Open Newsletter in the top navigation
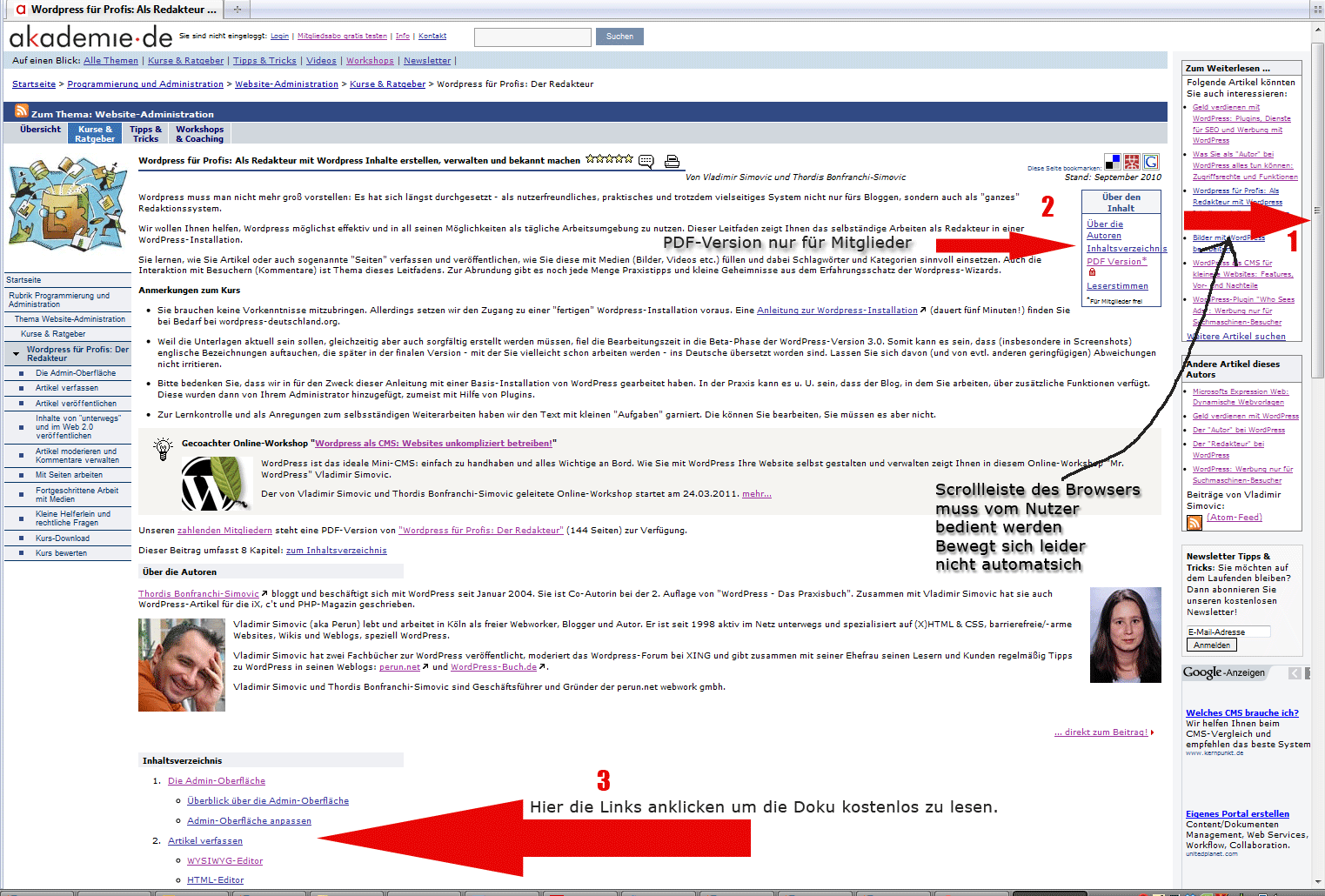The image size is (1325, 896). pyautogui.click(x=427, y=61)
